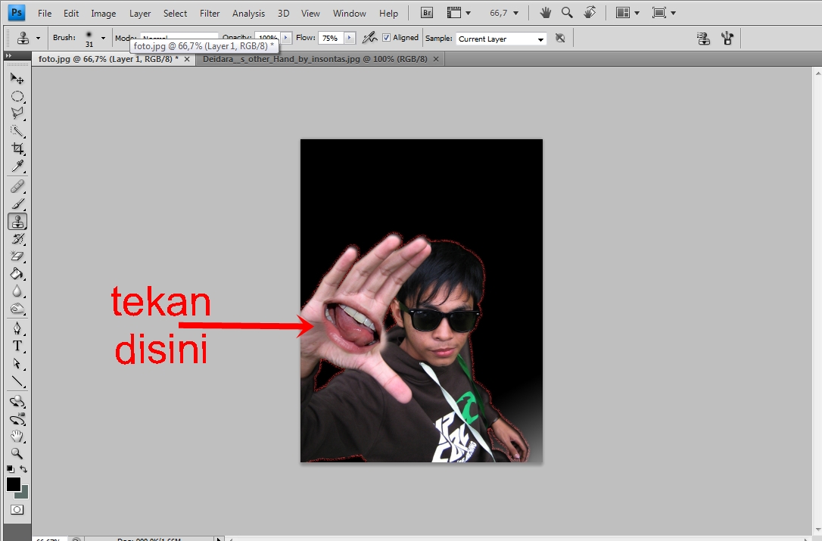The image size is (822, 541).
Task: Select the Crop tool
Action: point(17,148)
